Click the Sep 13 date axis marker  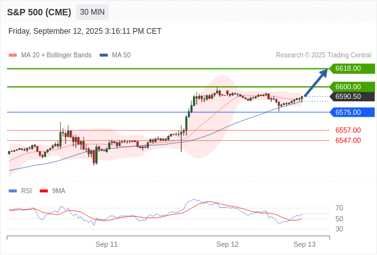coord(304,244)
